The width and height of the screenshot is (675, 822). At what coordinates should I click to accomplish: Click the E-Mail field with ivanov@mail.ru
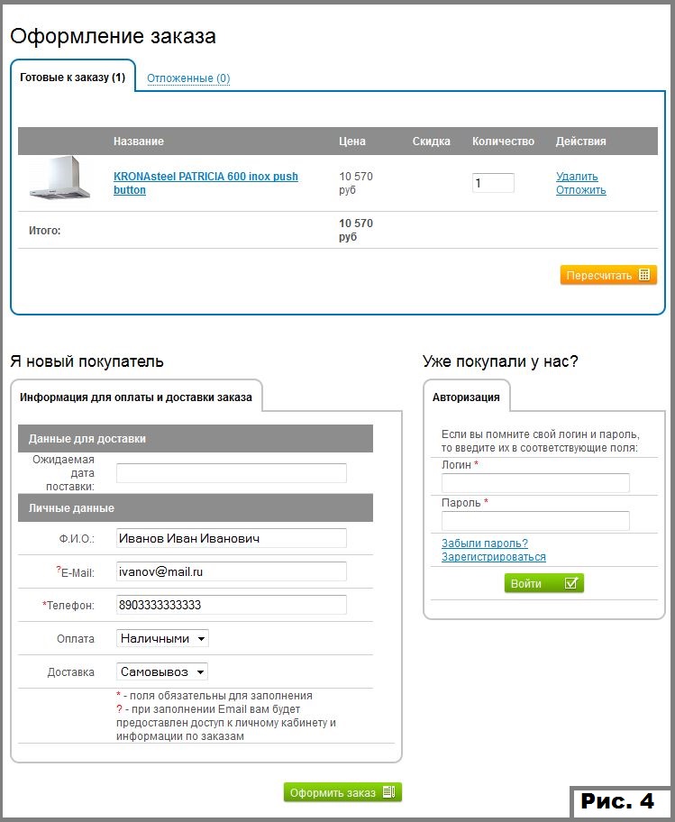pos(231,571)
